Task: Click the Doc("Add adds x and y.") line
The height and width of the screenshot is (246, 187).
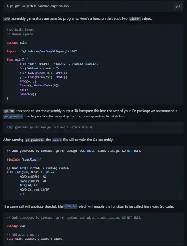Action: click(x=39, y=68)
